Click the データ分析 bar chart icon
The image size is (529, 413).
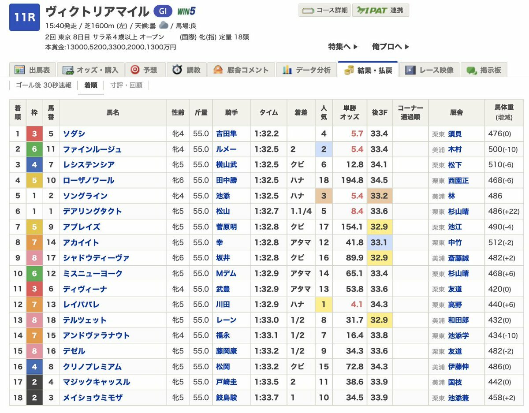(287, 70)
